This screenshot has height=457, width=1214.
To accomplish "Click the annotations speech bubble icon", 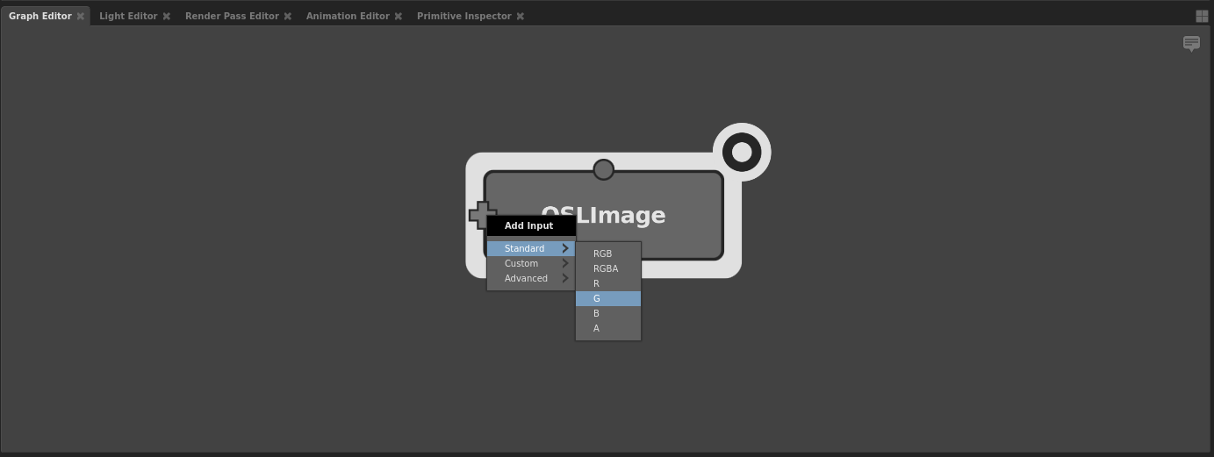I will [x=1191, y=43].
